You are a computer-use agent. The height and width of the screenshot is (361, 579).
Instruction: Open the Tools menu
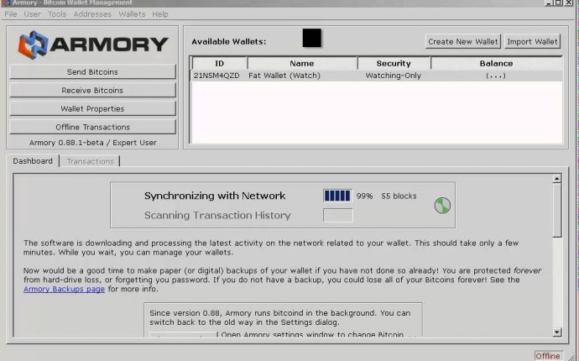click(x=57, y=14)
